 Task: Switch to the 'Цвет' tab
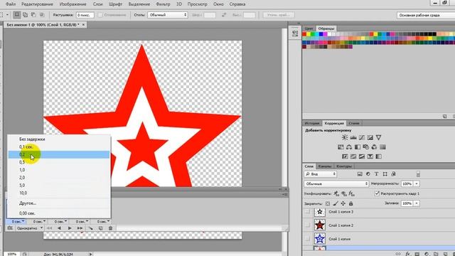[309, 28]
